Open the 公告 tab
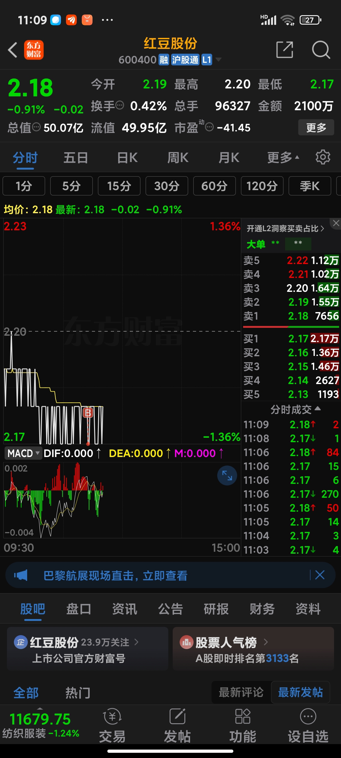 tap(170, 609)
